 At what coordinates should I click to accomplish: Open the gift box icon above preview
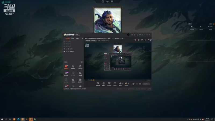(x=139, y=40)
